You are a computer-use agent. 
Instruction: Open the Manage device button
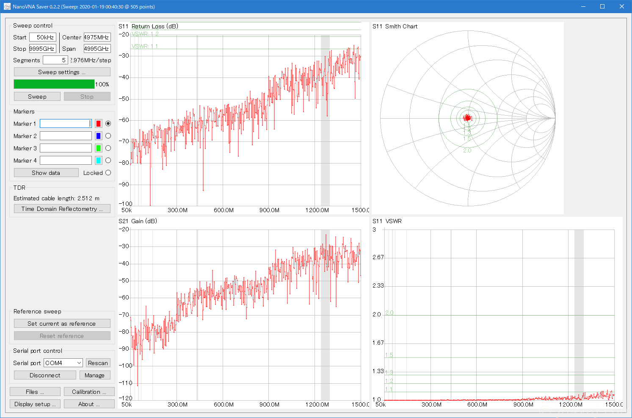tap(95, 375)
